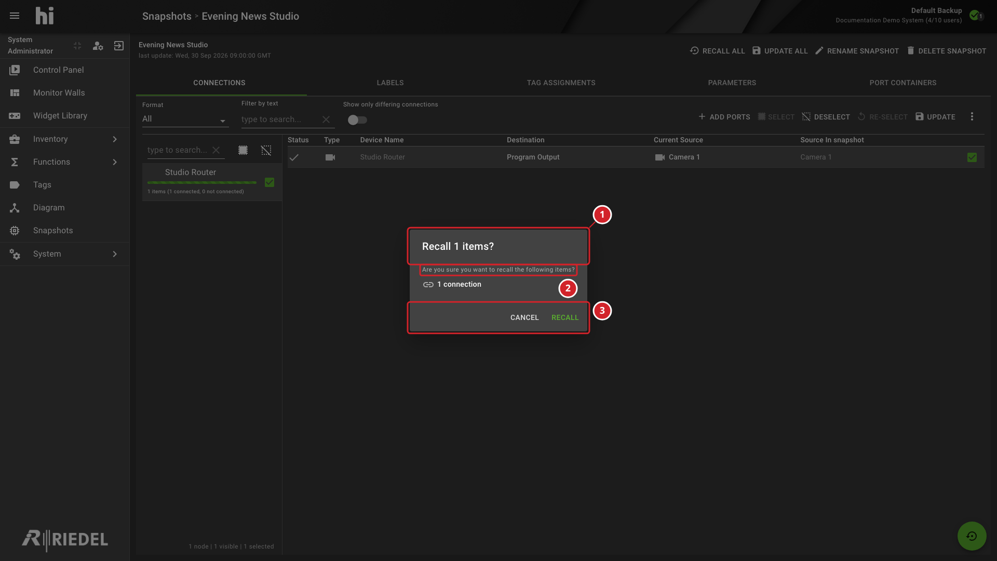Image resolution: width=997 pixels, height=561 pixels.
Task: Open the hamburger main menu
Action: click(x=15, y=16)
